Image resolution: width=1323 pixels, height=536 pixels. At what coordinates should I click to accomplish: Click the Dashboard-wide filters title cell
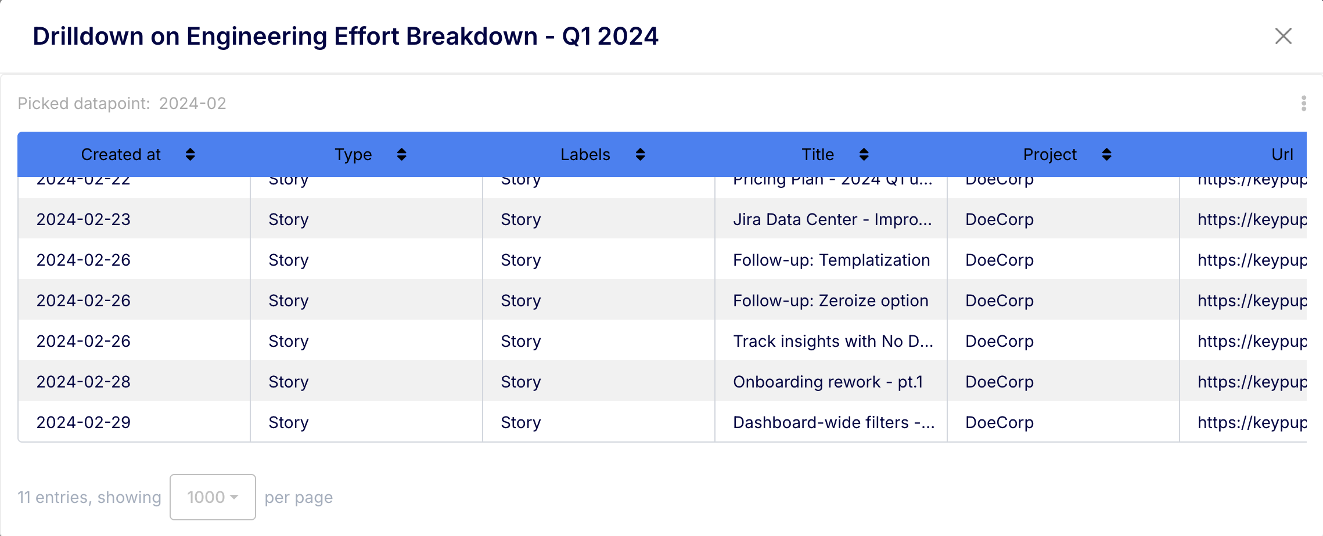point(833,422)
